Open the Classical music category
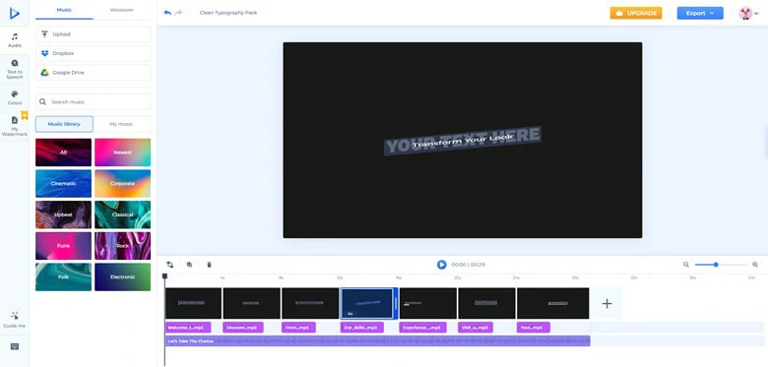This screenshot has height=367, width=768. click(122, 214)
